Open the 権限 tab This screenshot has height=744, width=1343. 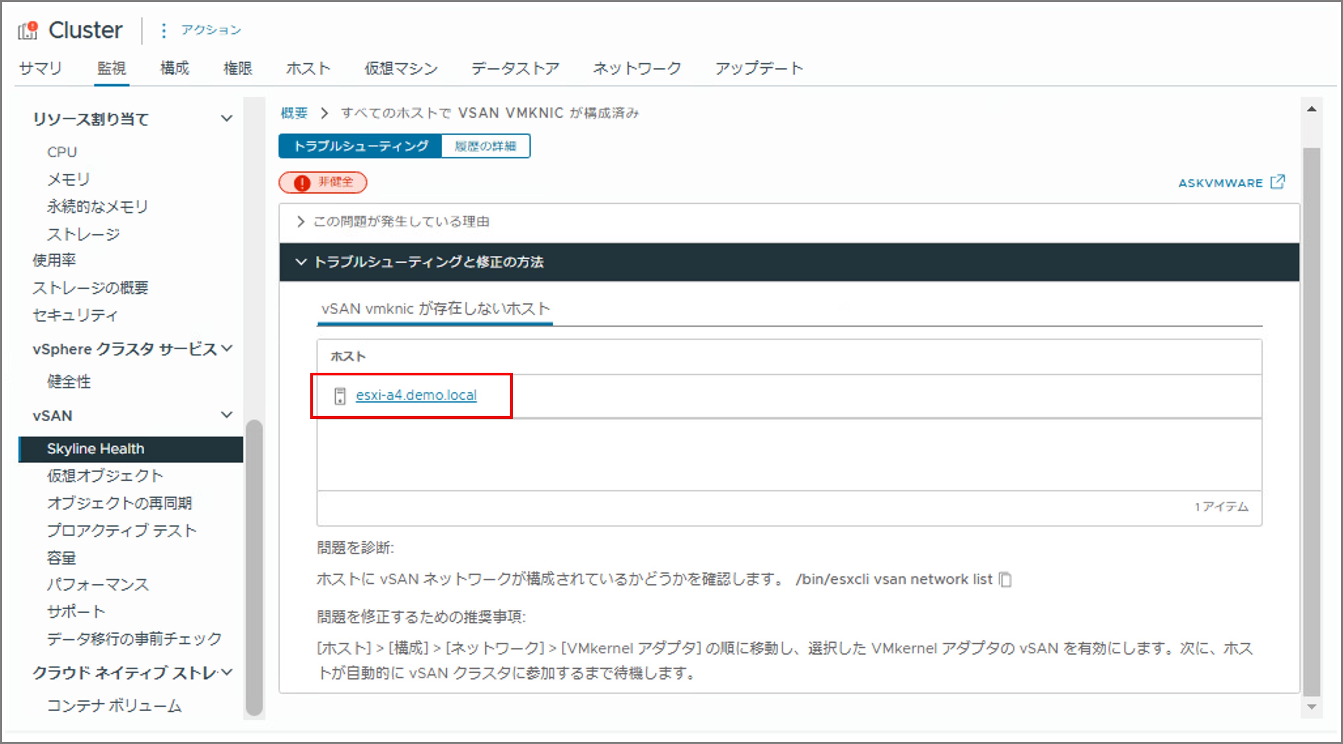click(238, 68)
